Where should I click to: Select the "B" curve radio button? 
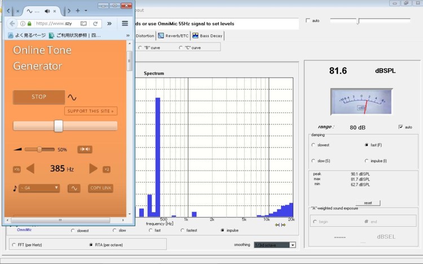(140, 48)
